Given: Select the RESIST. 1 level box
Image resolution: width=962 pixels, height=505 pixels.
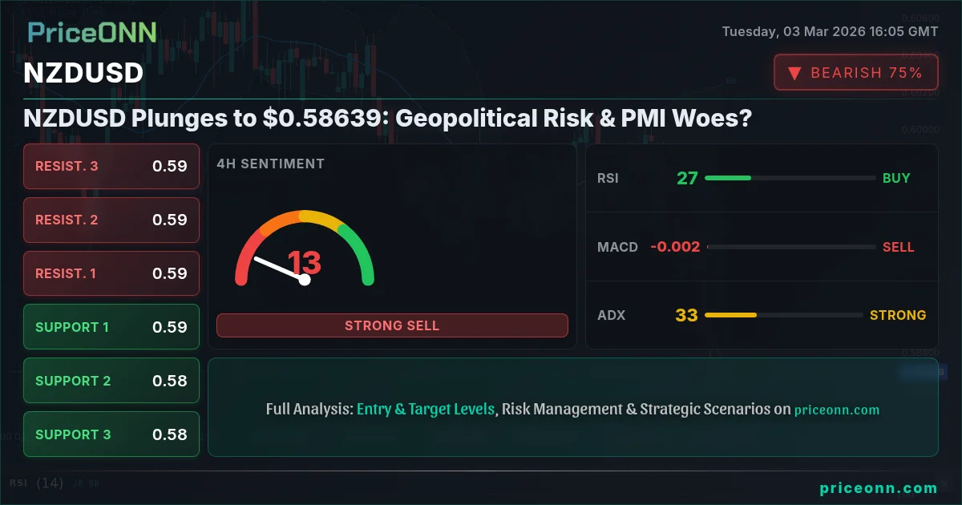Looking at the screenshot, I should click(111, 273).
